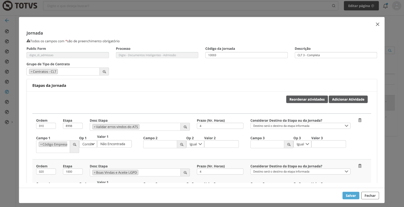The width and height of the screenshot is (404, 207).
Task: Delete the step with Ordem 020
Action: click(x=360, y=166)
